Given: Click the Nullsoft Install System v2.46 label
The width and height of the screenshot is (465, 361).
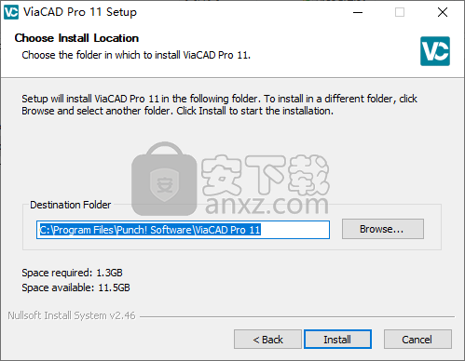Looking at the screenshot, I should tap(72, 315).
